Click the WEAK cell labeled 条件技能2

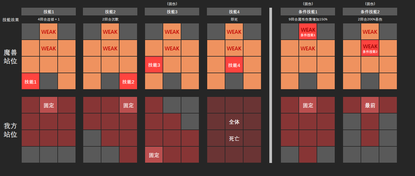point(370,48)
